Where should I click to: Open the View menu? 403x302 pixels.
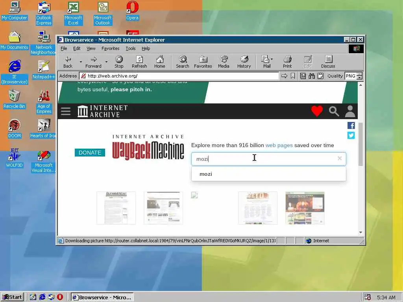point(91,48)
